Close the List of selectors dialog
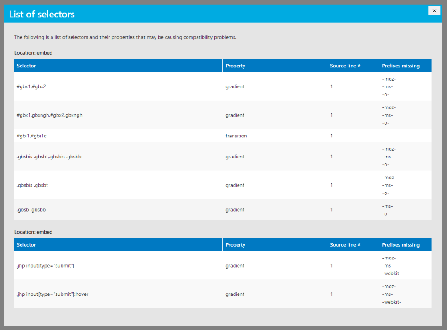 point(434,10)
